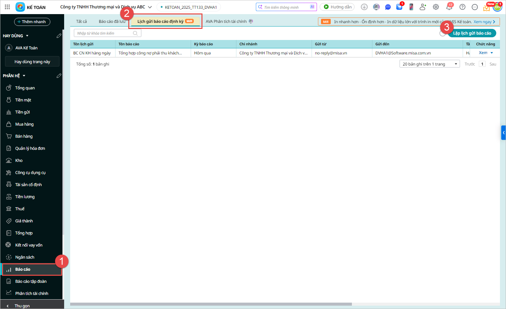506x309 pixels.
Task: Click the Lập lịch gửi báo cáo button
Action: 472,33
